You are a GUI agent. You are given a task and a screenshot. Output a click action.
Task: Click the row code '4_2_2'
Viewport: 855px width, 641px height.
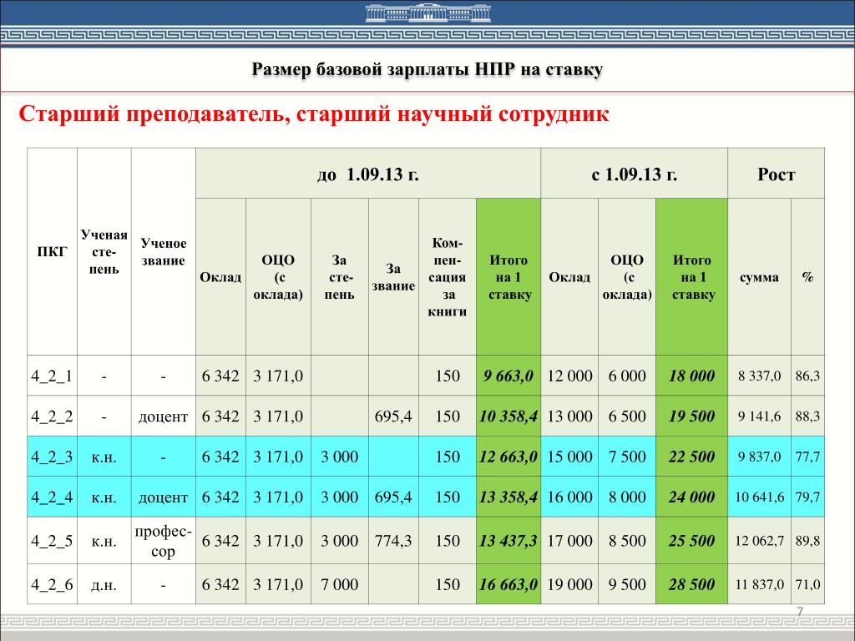52,416
